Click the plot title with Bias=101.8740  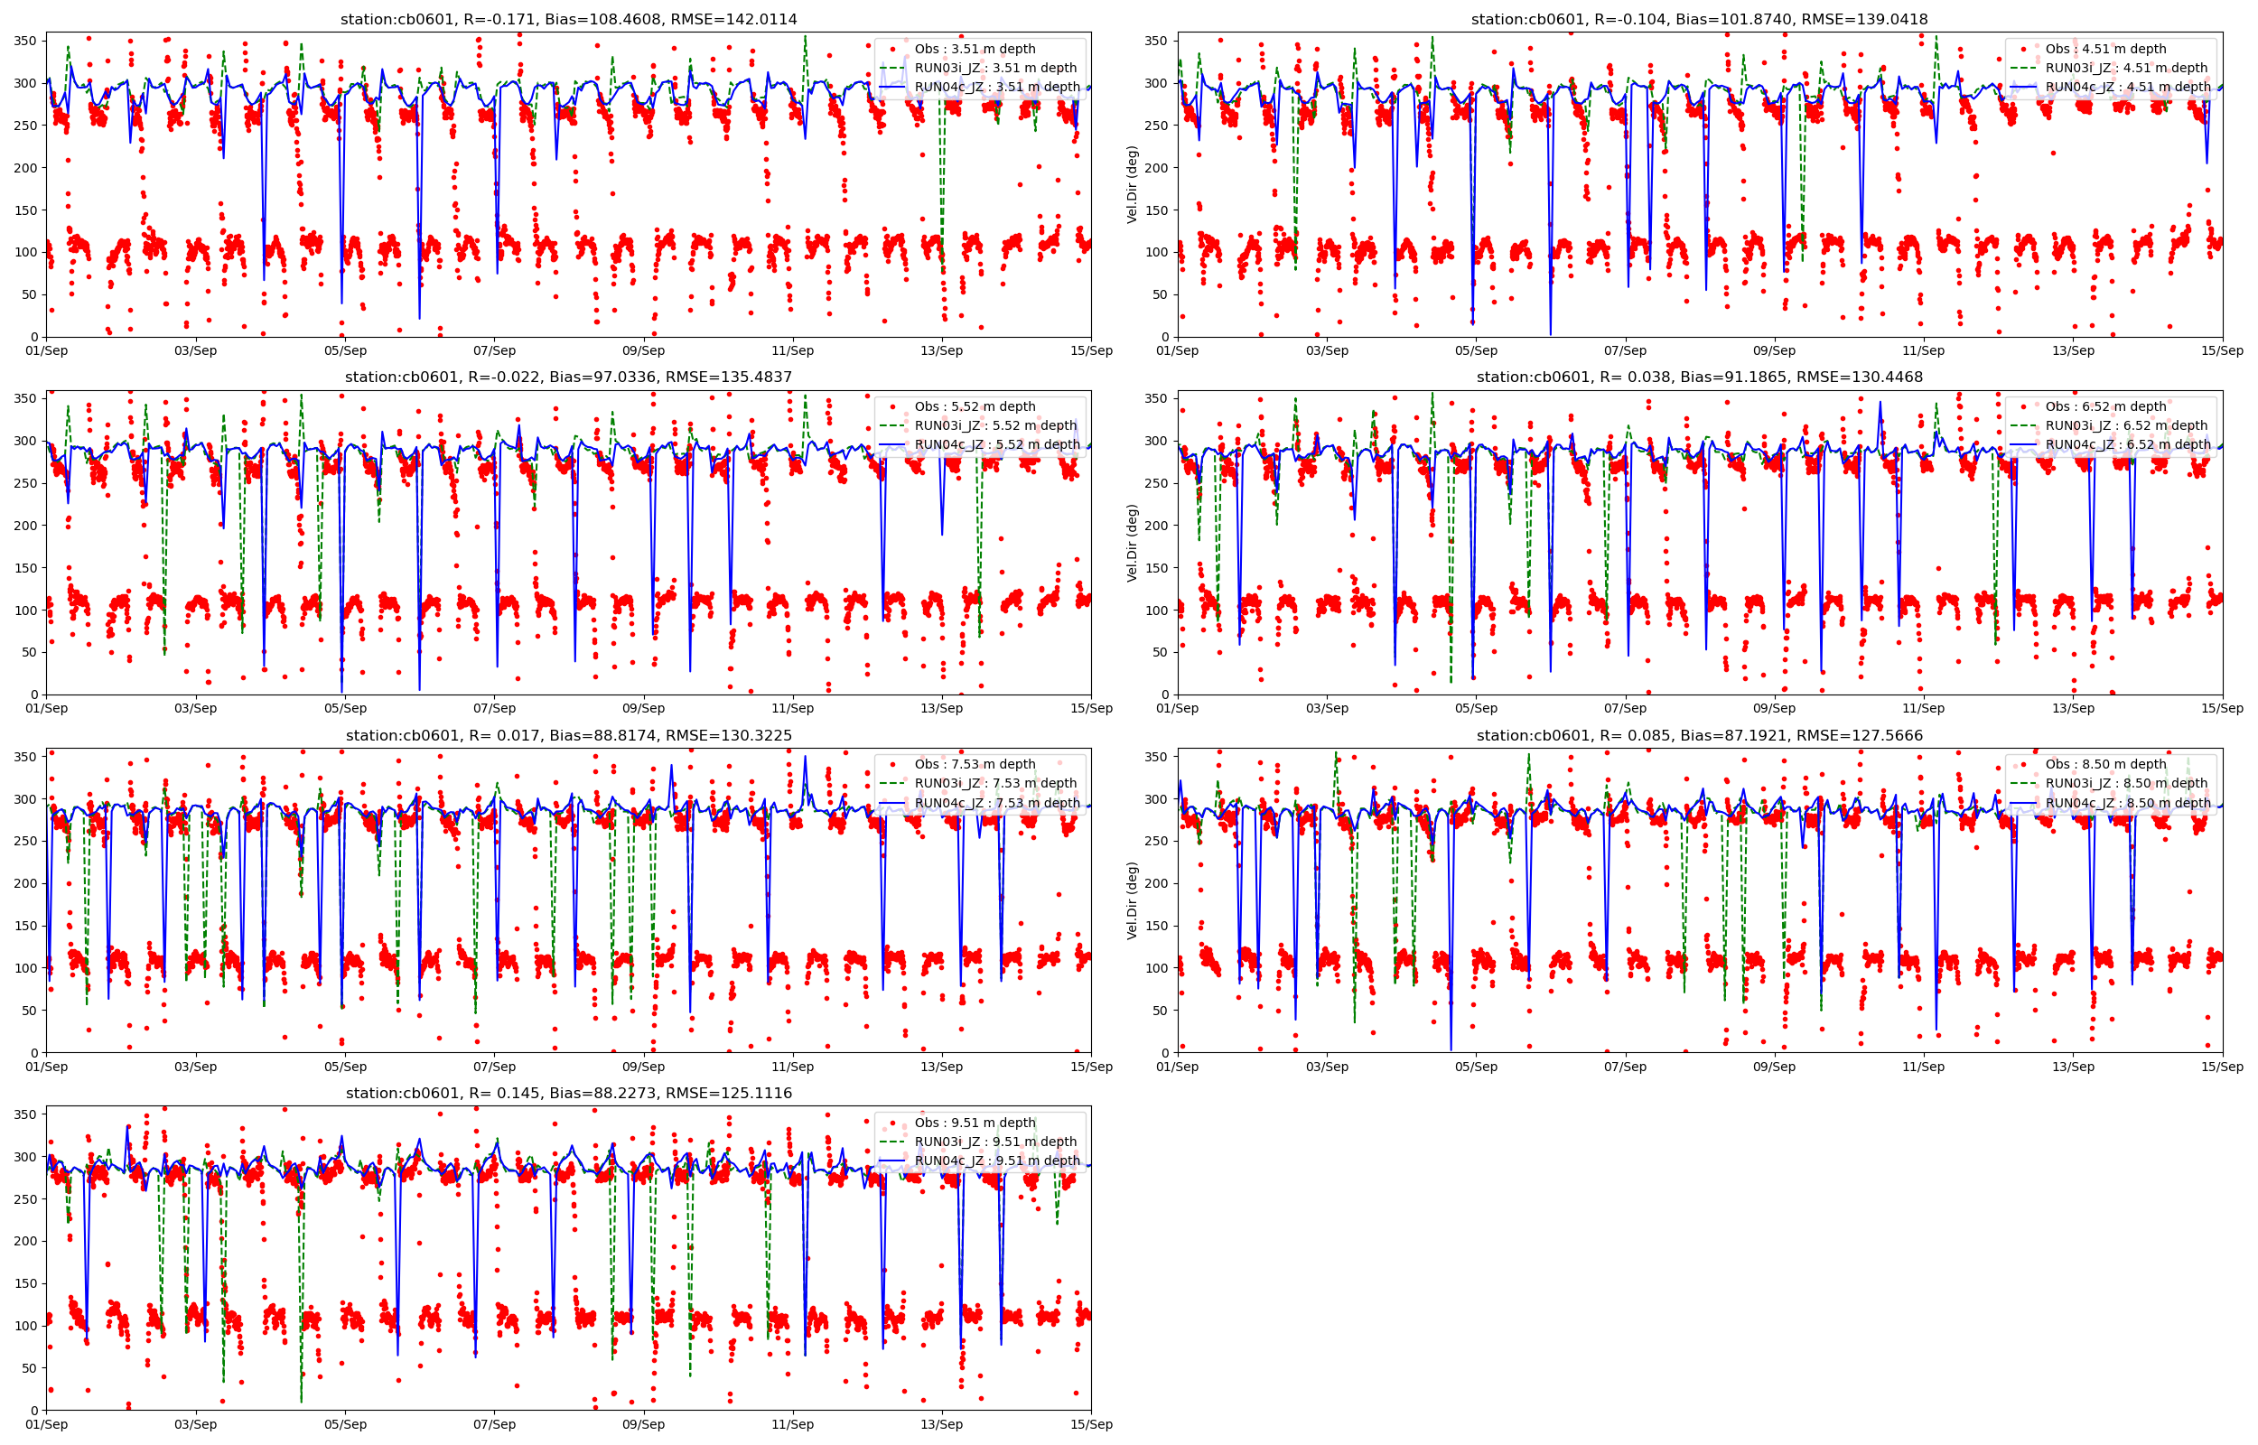coord(1699,19)
